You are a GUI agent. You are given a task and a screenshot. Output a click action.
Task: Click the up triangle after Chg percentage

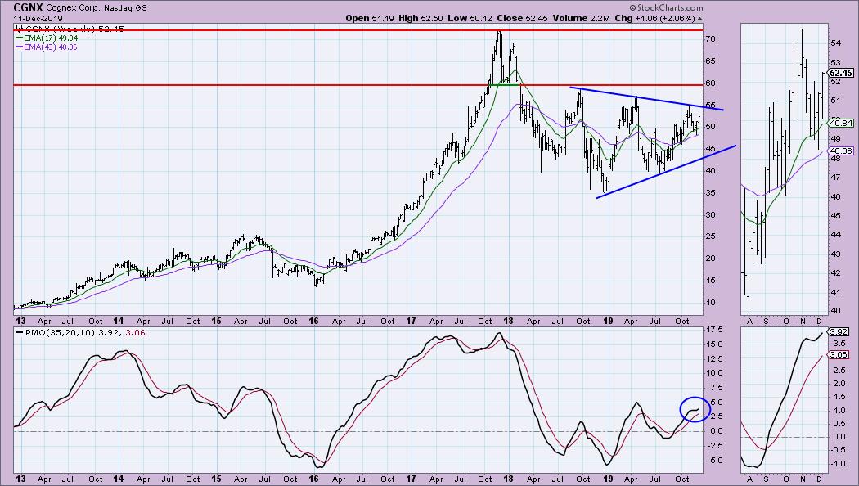pyautogui.click(x=699, y=19)
